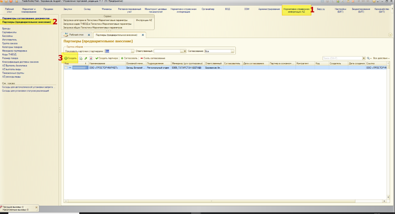Expand the ПРОСТОР-МАРКЕТ row plus icon

pos(66,68)
